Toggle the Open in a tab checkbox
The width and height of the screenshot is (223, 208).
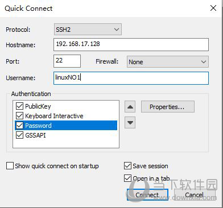(127, 178)
